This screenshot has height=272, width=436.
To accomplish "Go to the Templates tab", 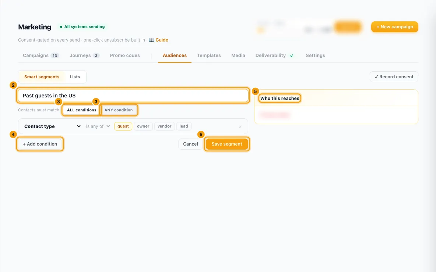I will tap(209, 56).
